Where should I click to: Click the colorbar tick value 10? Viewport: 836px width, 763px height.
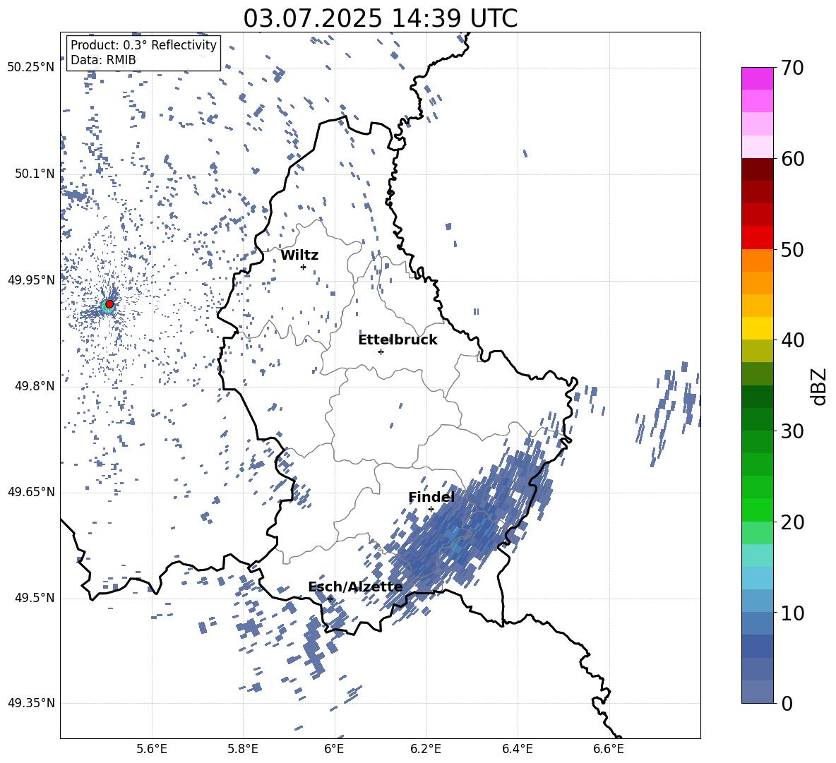point(792,613)
